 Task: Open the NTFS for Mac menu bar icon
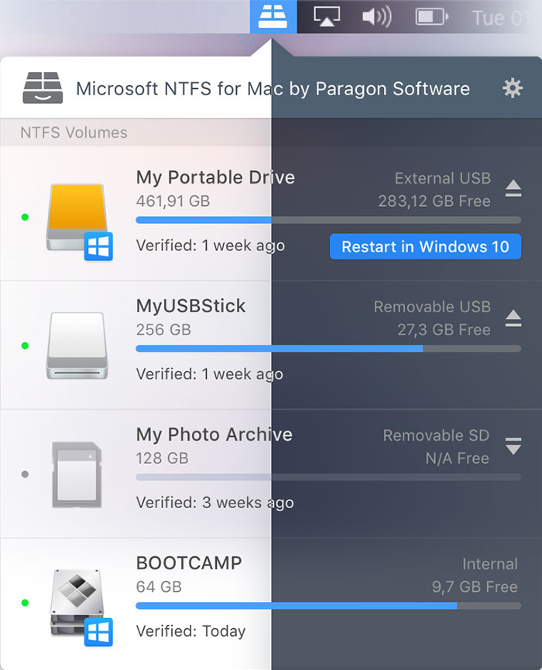coord(273,17)
